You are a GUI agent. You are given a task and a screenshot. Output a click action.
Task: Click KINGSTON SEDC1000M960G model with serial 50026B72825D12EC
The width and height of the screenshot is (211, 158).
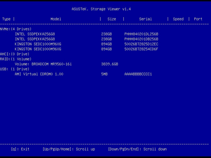pos(38,44)
